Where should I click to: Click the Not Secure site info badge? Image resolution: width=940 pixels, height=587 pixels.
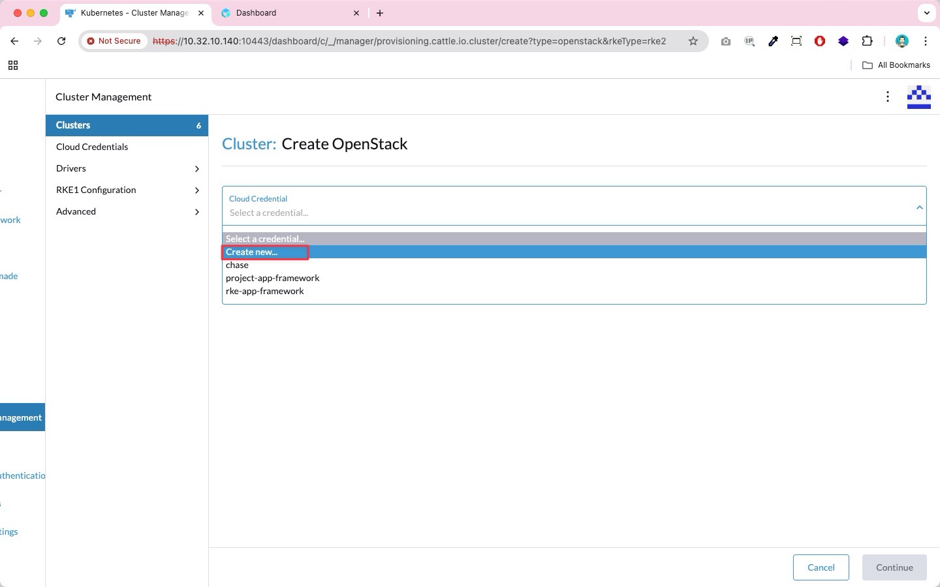[x=114, y=41]
